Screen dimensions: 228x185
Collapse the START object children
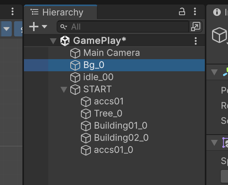coord(64,89)
